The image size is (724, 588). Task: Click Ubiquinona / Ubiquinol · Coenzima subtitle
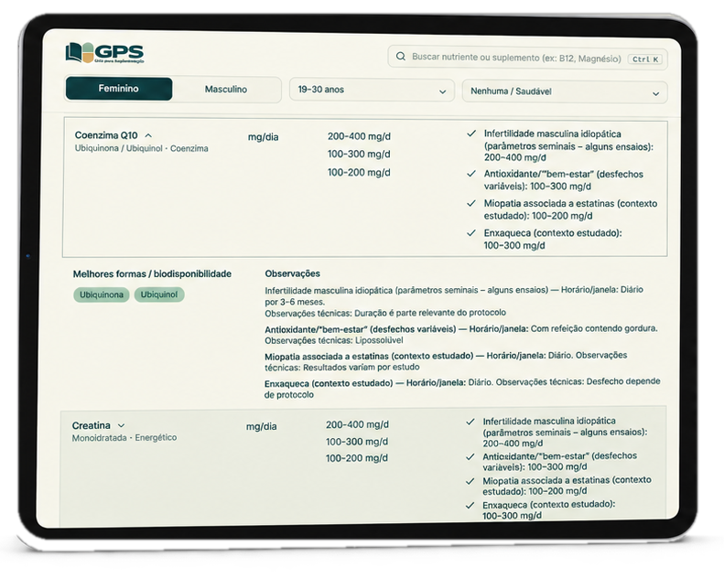point(141,148)
